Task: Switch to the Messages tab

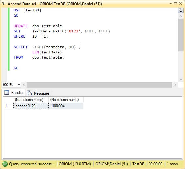Action: (38, 93)
